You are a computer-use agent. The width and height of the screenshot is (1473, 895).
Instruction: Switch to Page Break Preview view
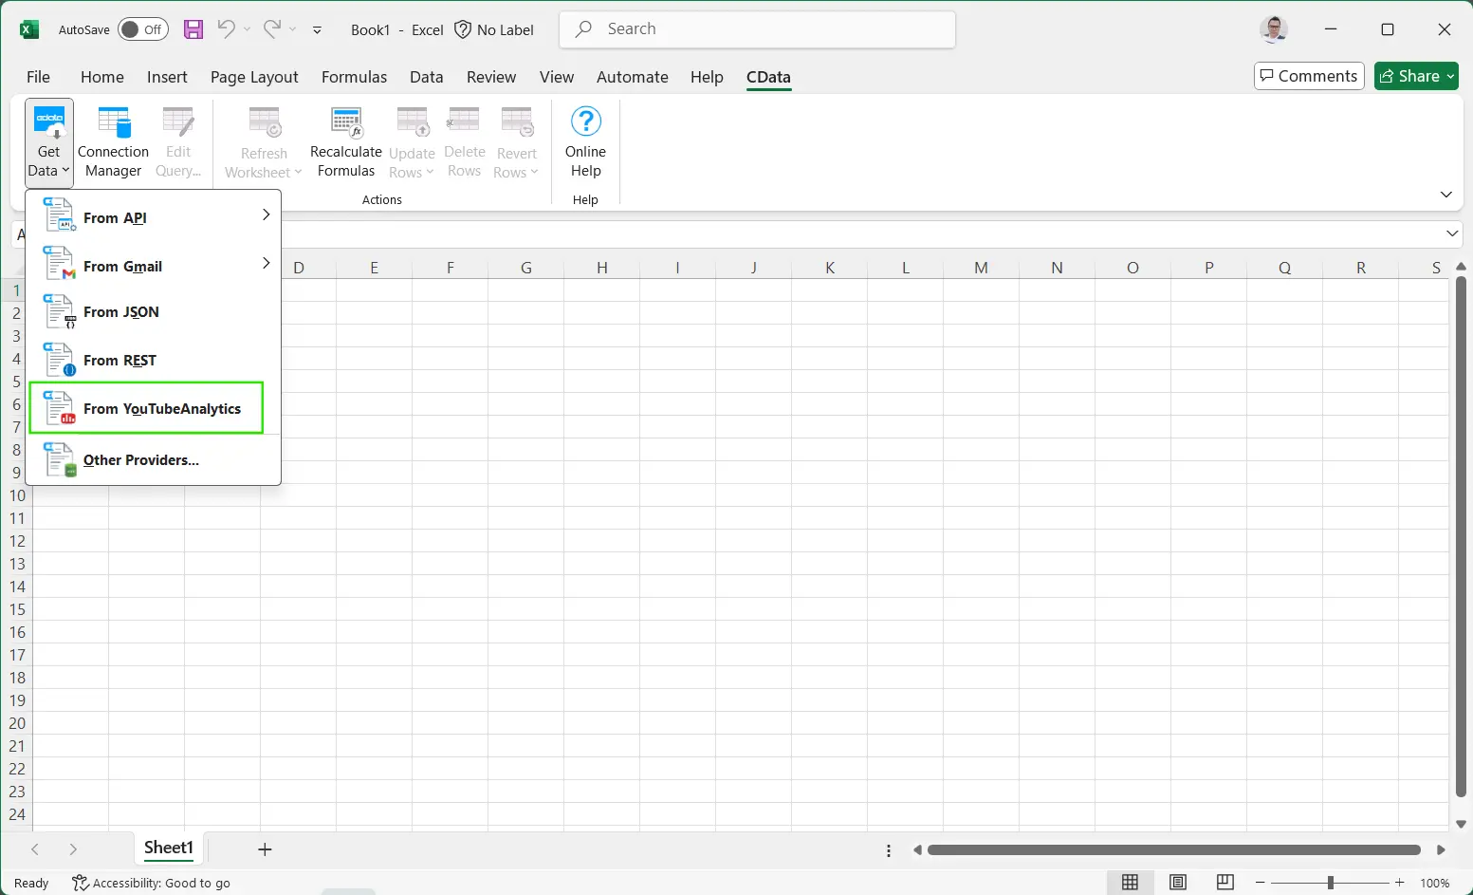point(1224,883)
